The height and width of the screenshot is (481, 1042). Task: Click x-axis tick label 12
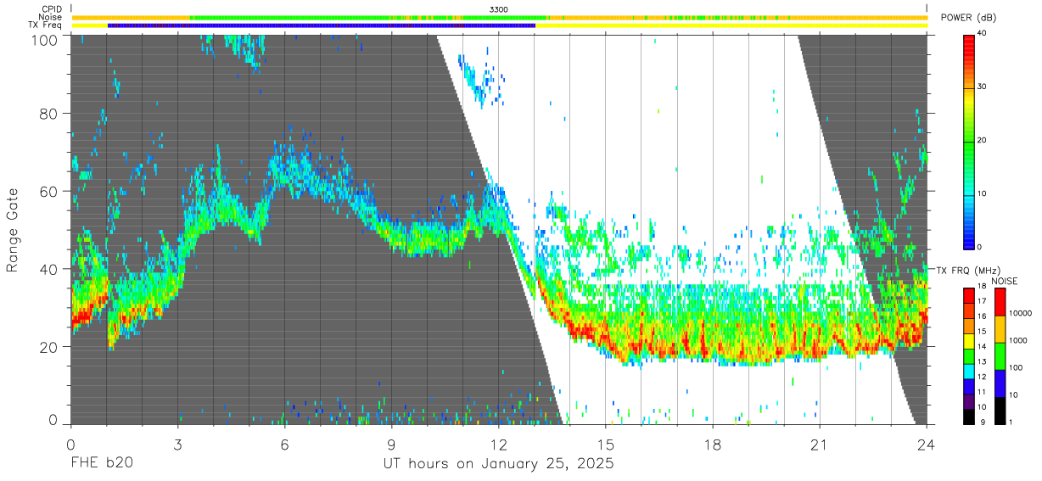click(499, 444)
